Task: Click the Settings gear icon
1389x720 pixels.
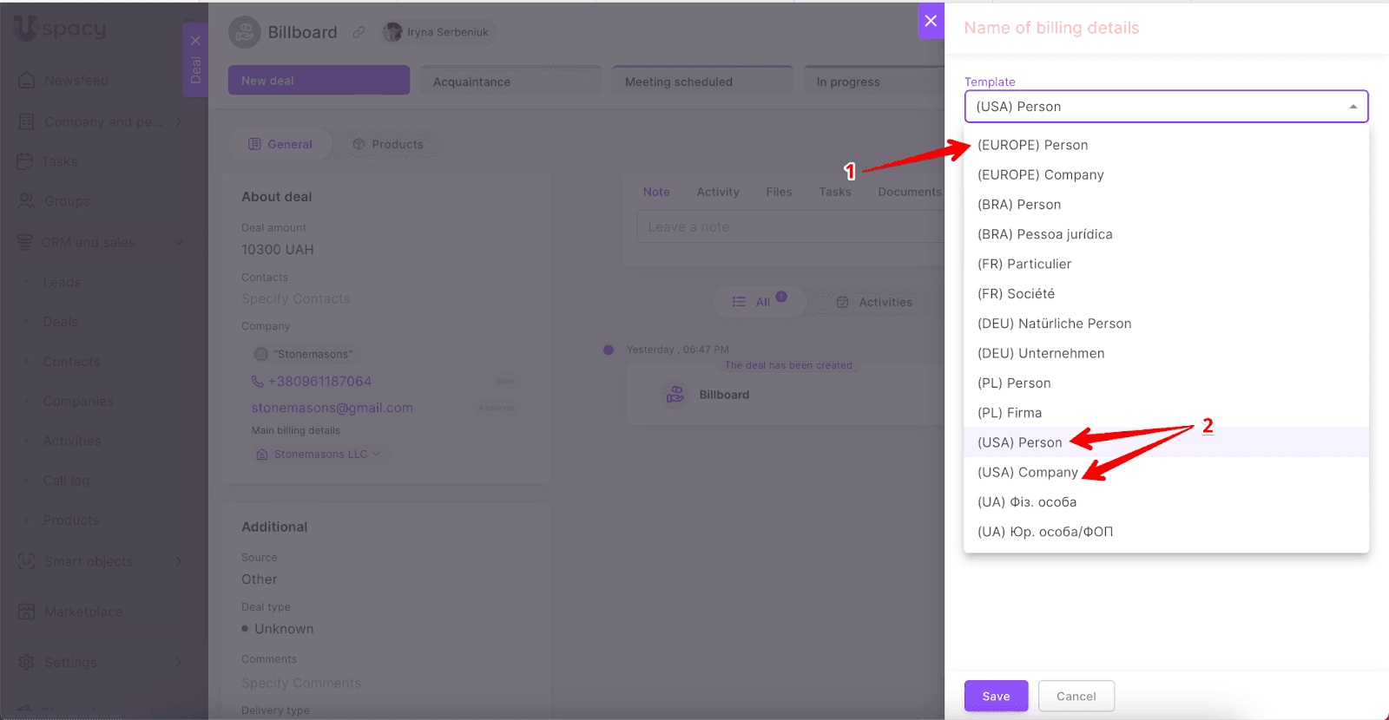Action: pos(27,662)
